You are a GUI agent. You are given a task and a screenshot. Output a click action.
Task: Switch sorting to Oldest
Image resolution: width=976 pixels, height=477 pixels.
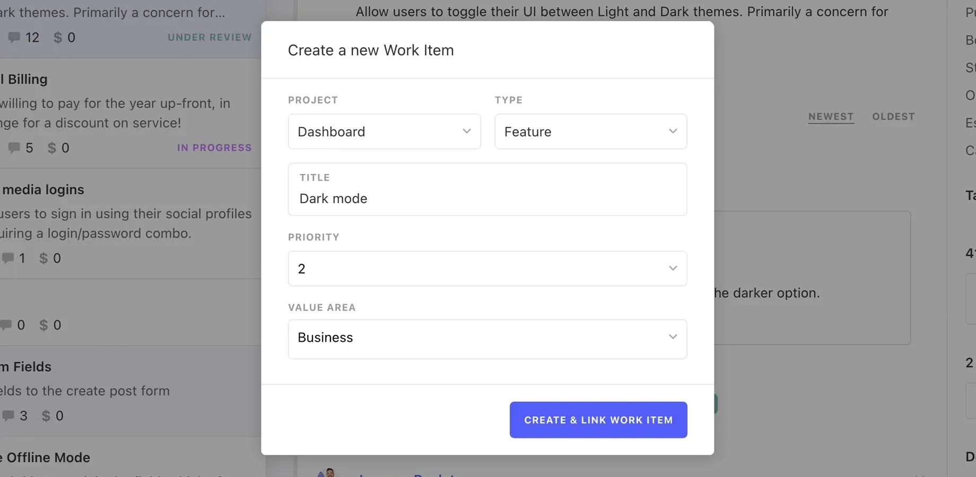pyautogui.click(x=893, y=117)
